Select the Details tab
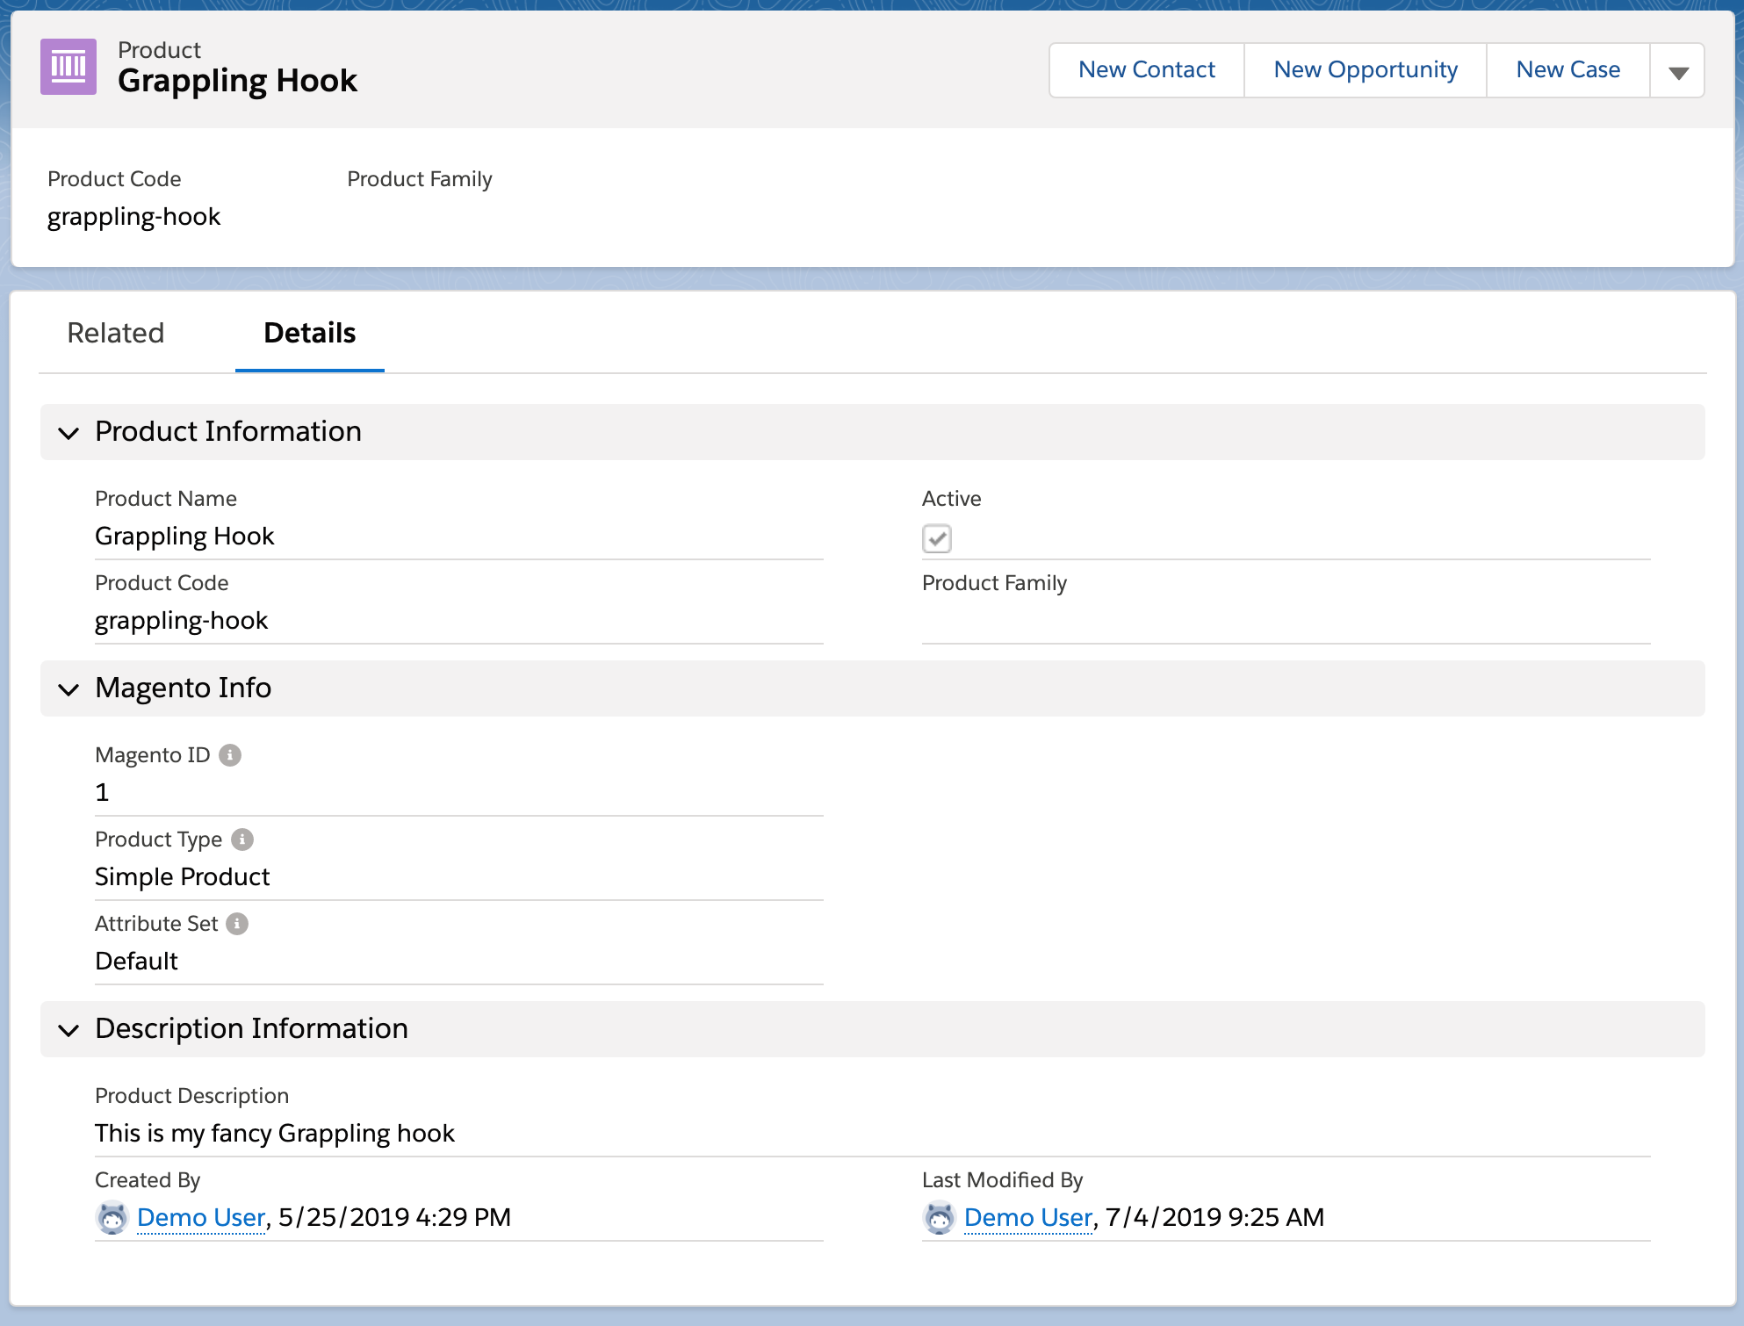Screen dimensions: 1744x1326 tap(309, 334)
